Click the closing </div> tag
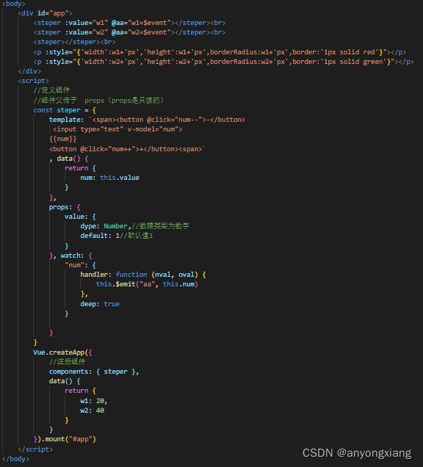 [29, 71]
